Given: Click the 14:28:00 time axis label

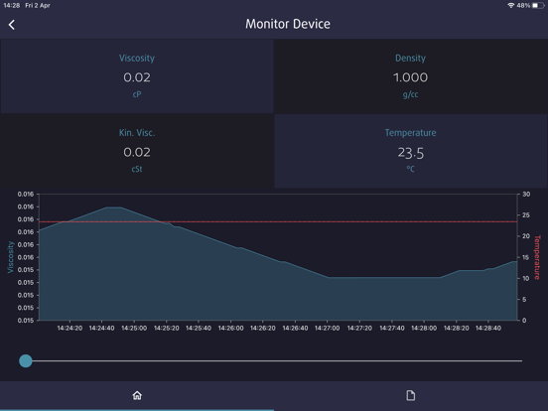Looking at the screenshot, I should point(424,329).
